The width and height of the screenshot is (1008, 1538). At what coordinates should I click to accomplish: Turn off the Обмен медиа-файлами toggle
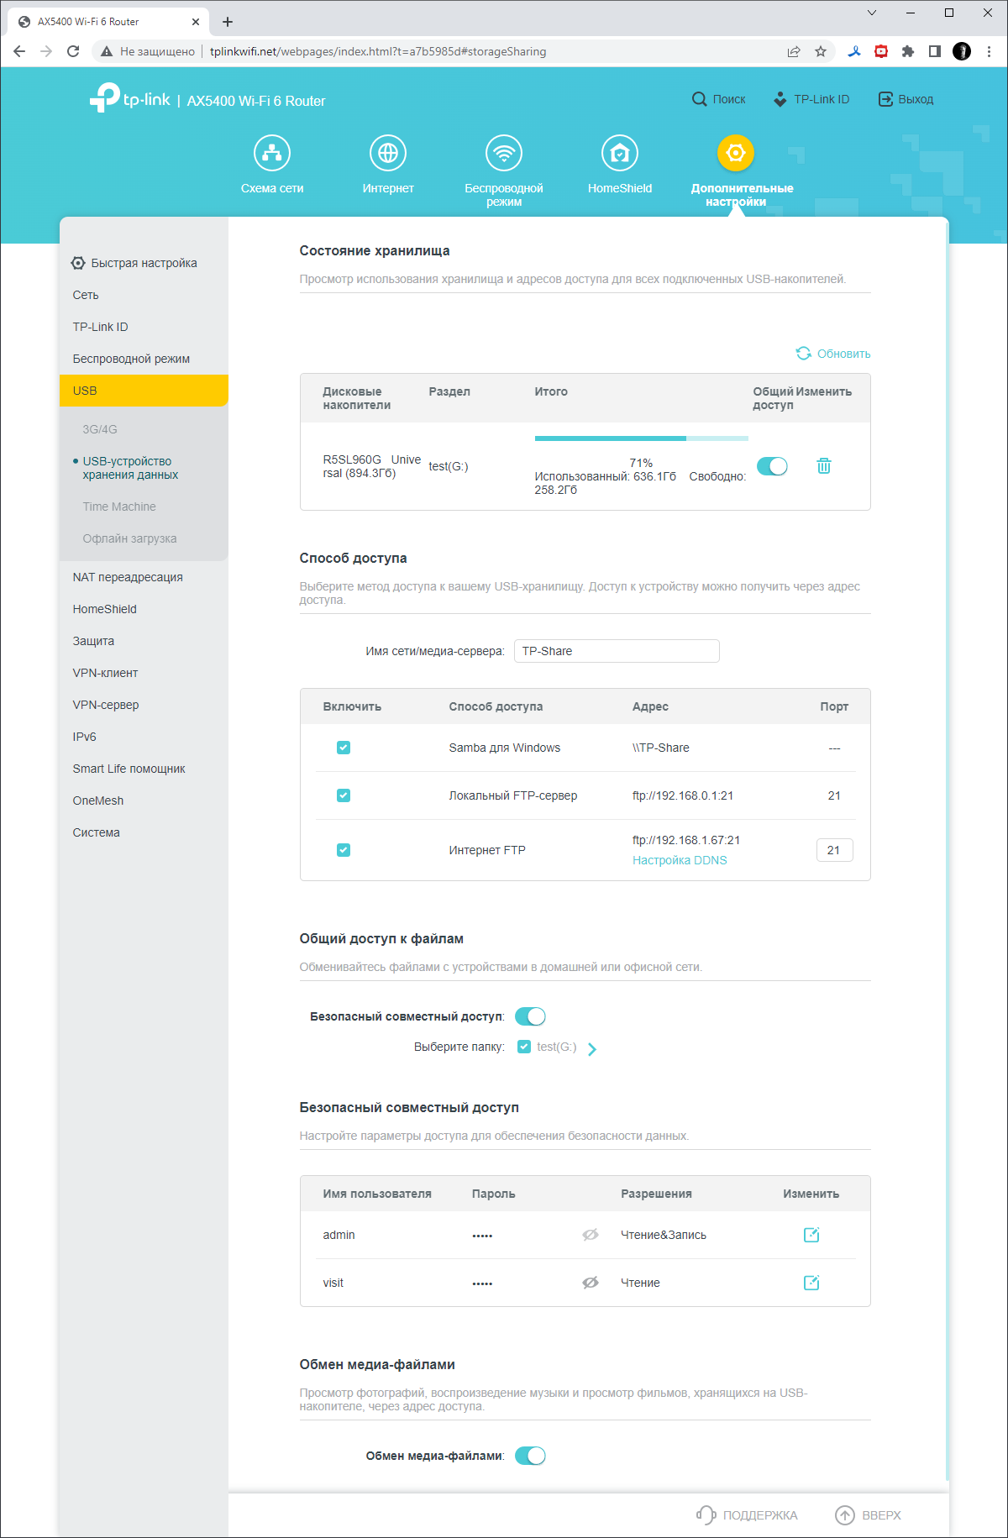(530, 1456)
